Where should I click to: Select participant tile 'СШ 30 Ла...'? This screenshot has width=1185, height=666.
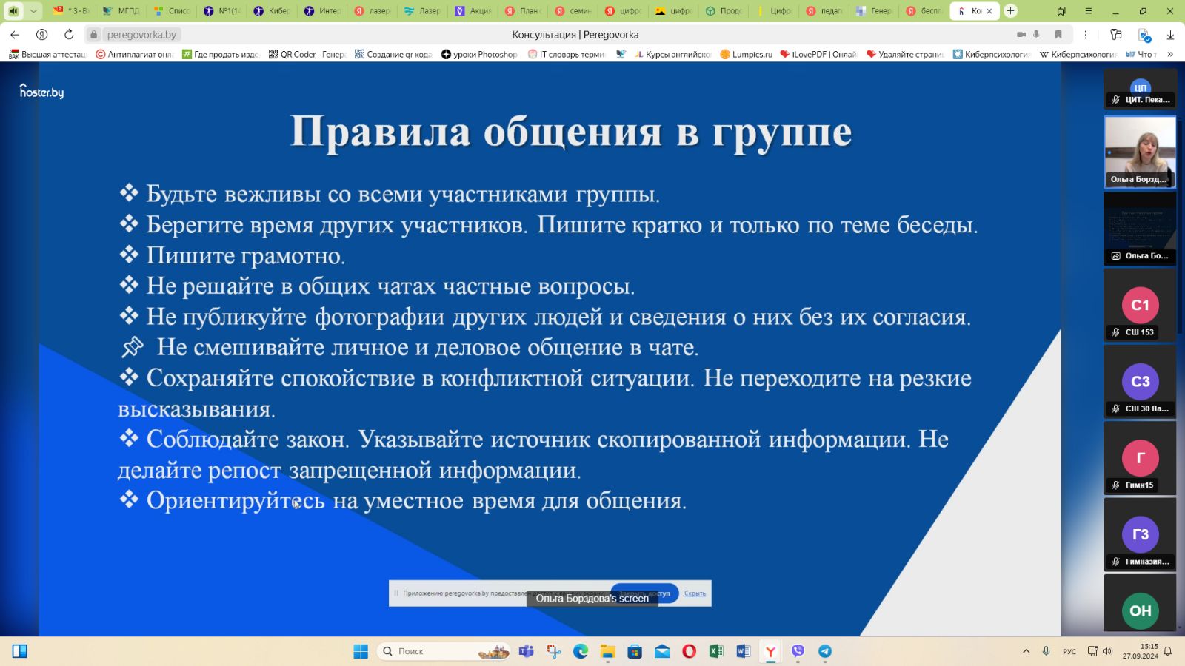click(1140, 381)
